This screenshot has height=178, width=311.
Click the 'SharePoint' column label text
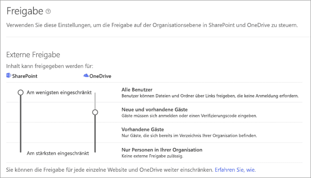(25, 76)
